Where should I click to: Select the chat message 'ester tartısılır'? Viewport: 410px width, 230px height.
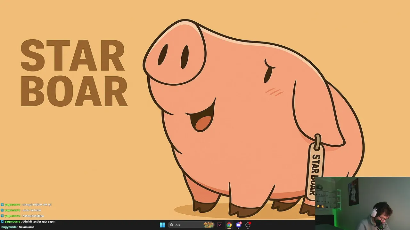coord(32,210)
